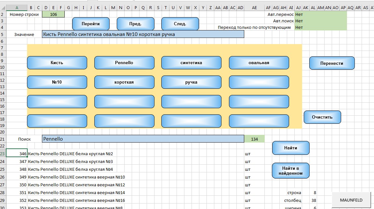
Task: Clear selection with Очистить button
Action: click(322, 117)
